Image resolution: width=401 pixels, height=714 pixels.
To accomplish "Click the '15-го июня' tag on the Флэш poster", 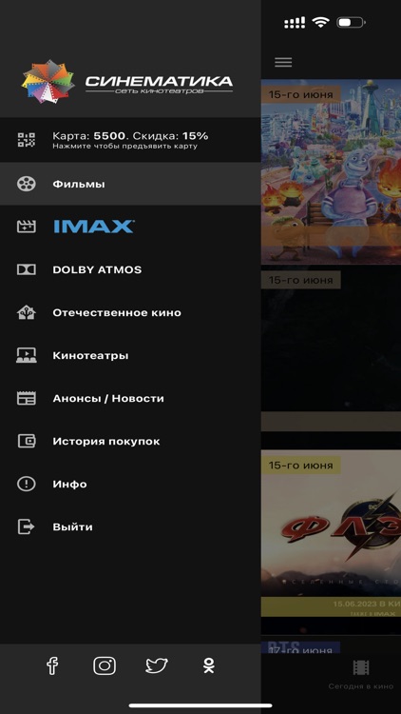I will tap(301, 465).
